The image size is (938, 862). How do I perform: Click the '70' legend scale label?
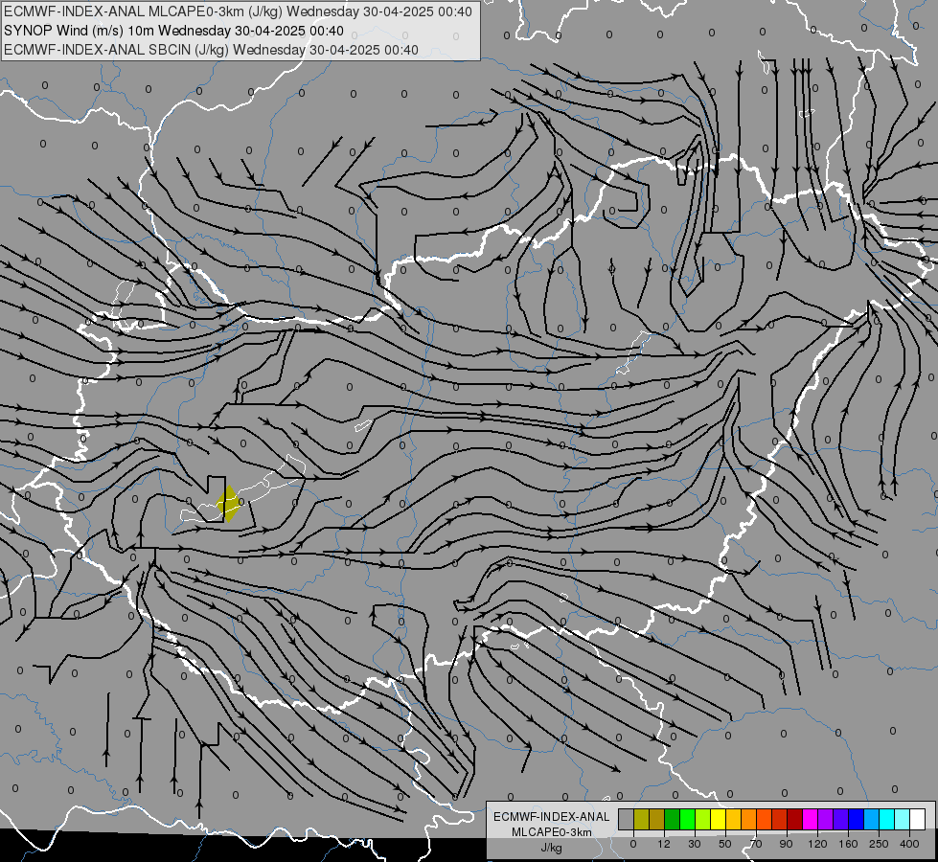(x=756, y=844)
